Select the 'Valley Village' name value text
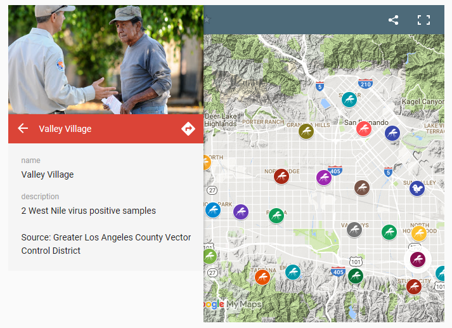452x328 pixels. click(48, 174)
